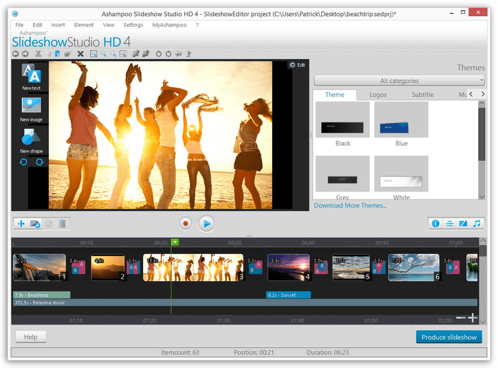Open the Element menu
Screen dimensions: 498x368
point(84,25)
